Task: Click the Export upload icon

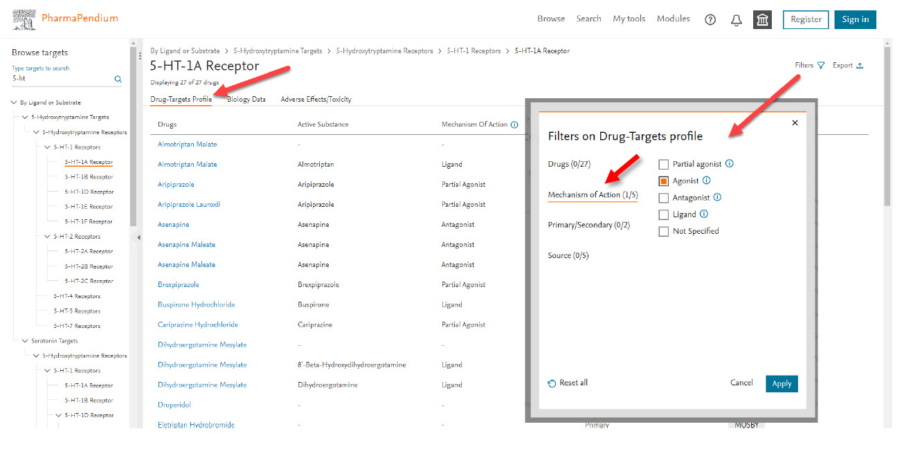Action: pyautogui.click(x=860, y=66)
